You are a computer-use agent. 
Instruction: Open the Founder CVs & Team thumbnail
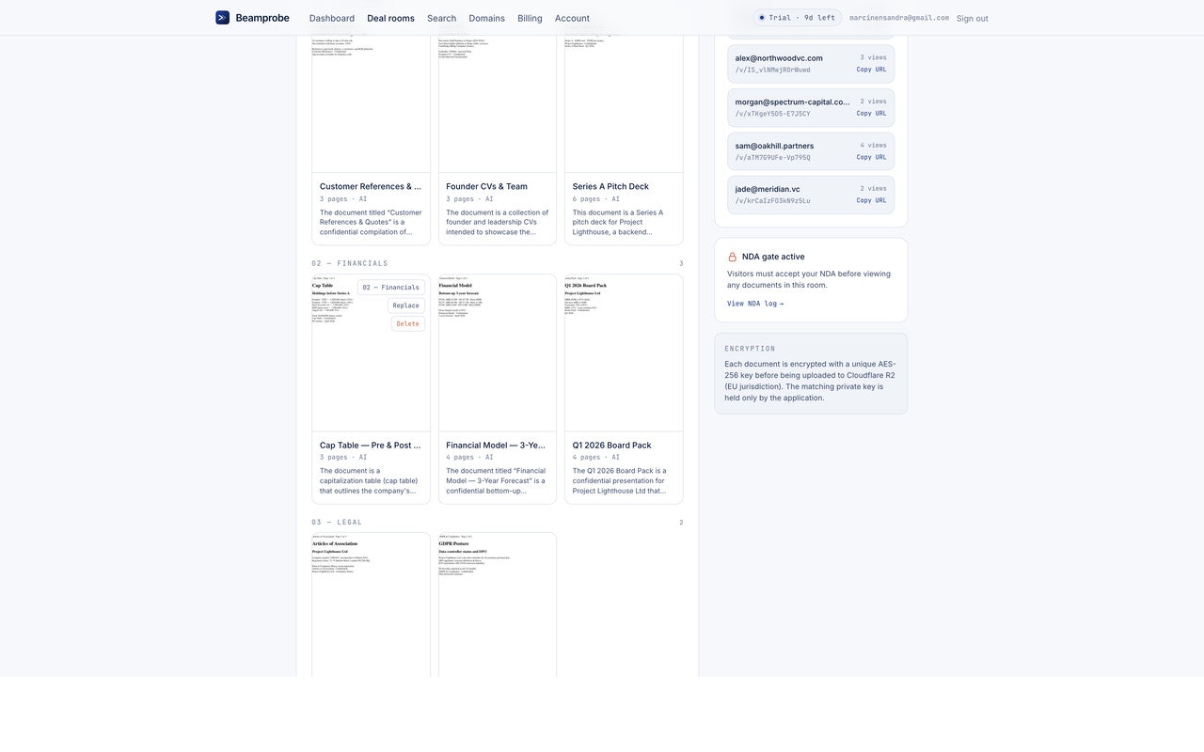[498, 103]
